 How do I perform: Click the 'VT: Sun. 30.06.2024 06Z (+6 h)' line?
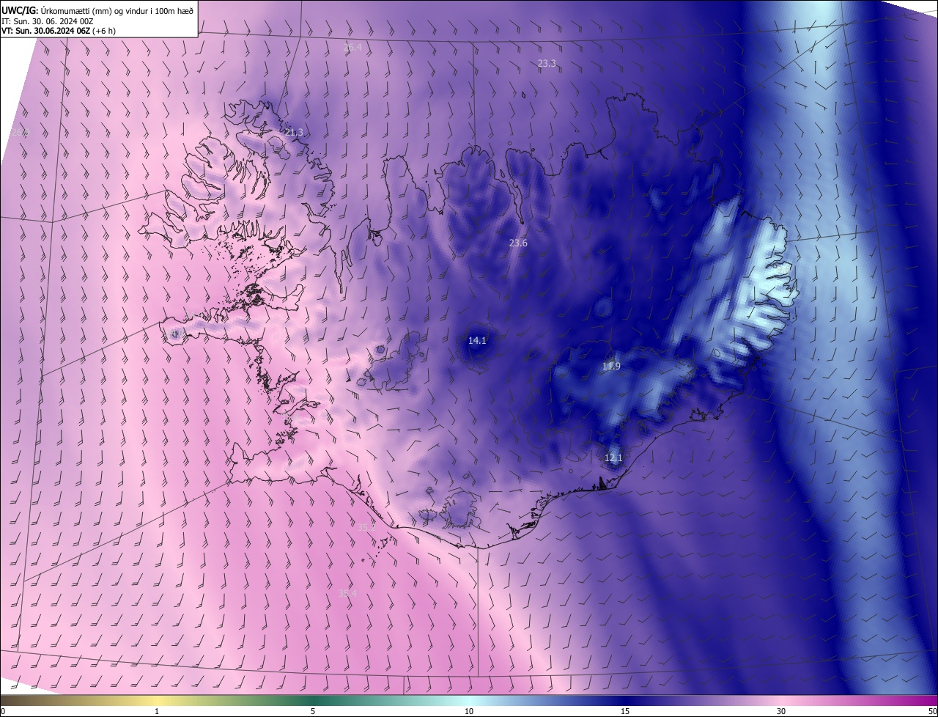click(x=58, y=31)
